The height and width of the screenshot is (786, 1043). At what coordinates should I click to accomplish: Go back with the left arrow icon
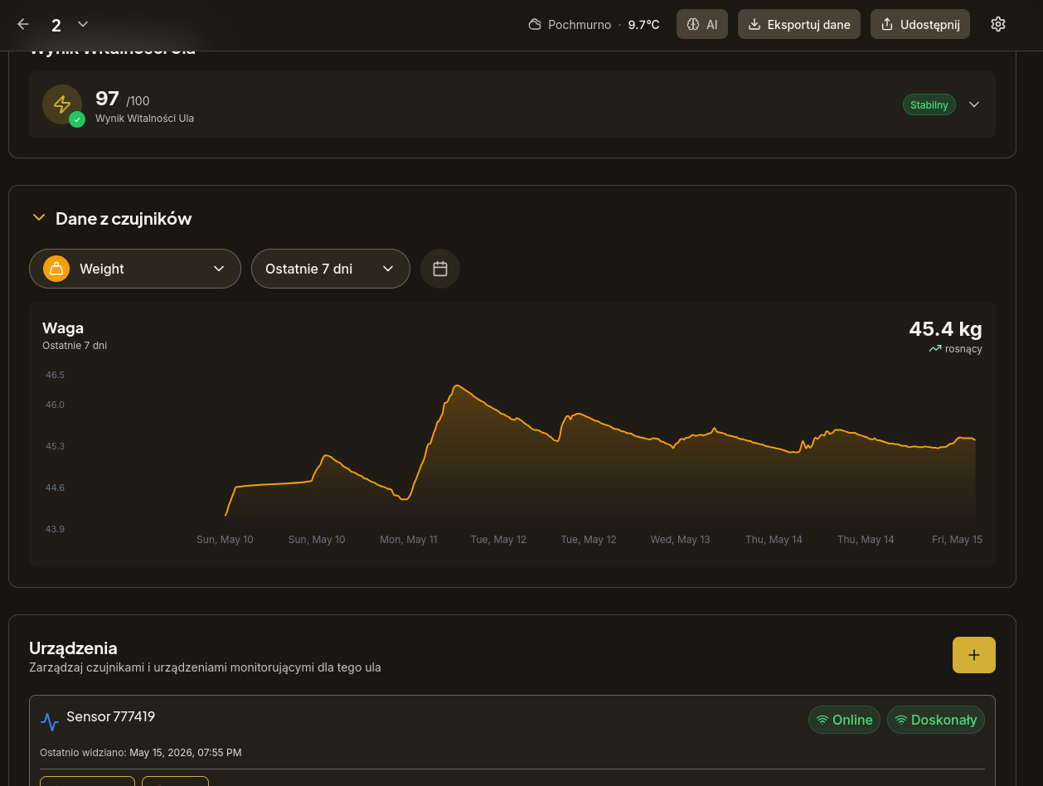tap(23, 24)
